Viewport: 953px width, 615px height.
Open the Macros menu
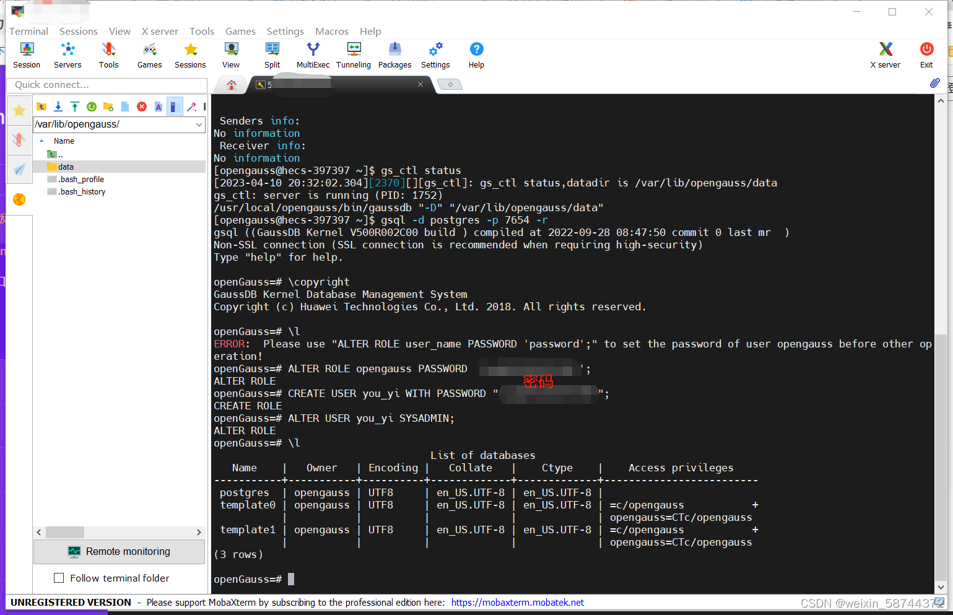pyautogui.click(x=332, y=31)
